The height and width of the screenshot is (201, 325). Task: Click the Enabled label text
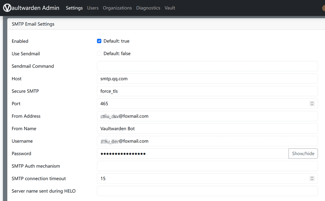20,41
